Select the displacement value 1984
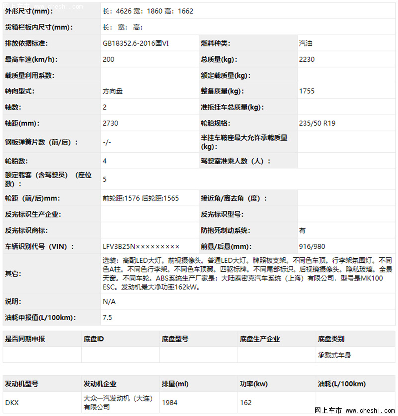 point(169,403)
